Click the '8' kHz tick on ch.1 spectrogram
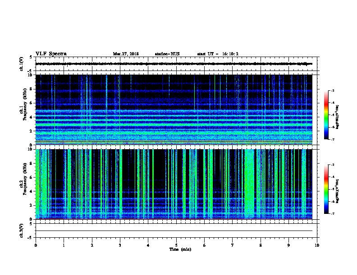 (31, 89)
